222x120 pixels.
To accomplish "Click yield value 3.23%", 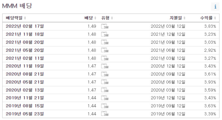I will coord(210,34).
